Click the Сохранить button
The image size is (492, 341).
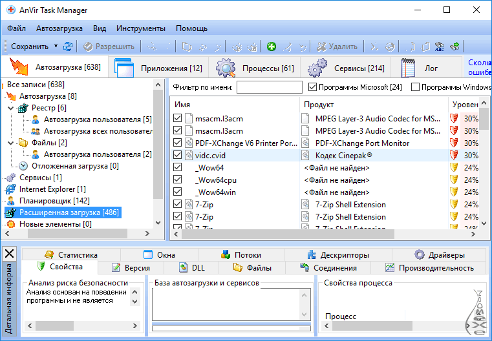tap(30, 46)
